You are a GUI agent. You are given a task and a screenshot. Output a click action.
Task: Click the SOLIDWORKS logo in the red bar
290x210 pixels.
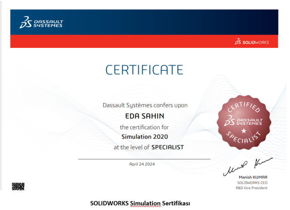click(252, 42)
